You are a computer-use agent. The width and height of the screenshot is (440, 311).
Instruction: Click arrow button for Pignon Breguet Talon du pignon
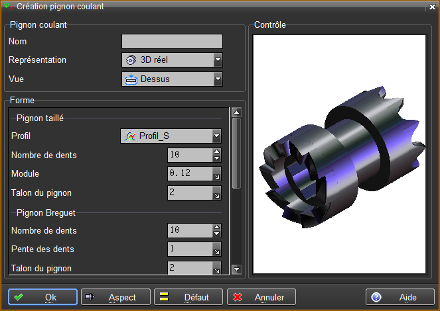pyautogui.click(x=216, y=268)
